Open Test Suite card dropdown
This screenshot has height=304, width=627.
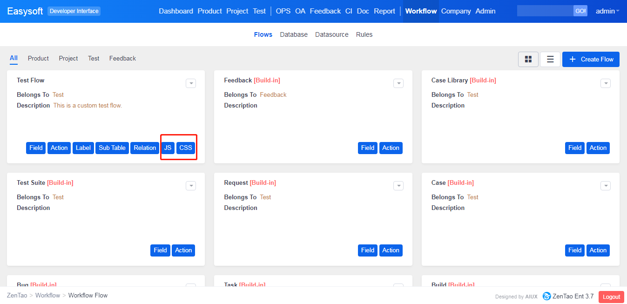point(191,186)
